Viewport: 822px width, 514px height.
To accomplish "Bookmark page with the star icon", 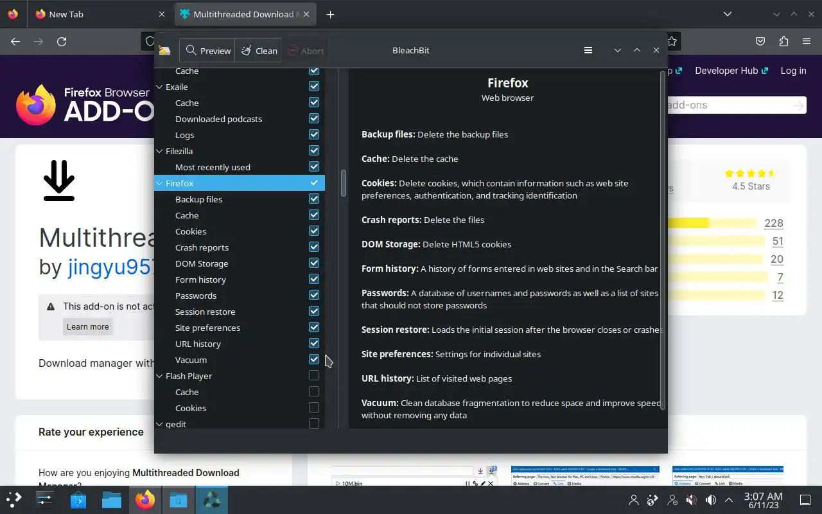I will (672, 41).
